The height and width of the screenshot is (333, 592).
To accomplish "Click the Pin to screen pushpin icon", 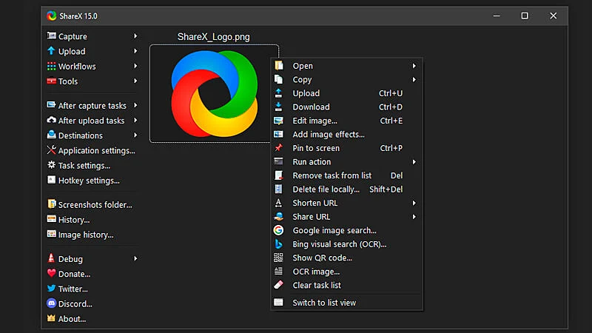I will click(278, 148).
